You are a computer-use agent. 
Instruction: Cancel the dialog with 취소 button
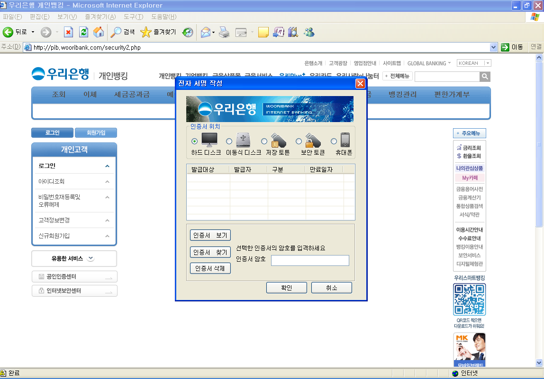point(332,288)
